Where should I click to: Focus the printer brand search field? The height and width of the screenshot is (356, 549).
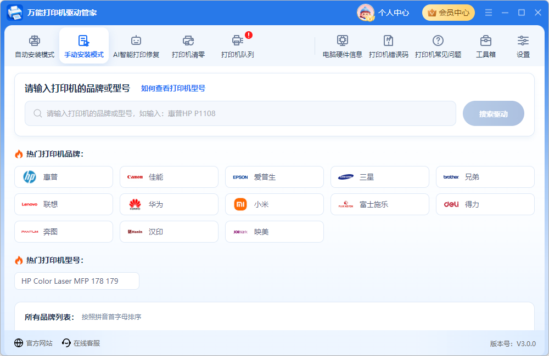tap(240, 113)
